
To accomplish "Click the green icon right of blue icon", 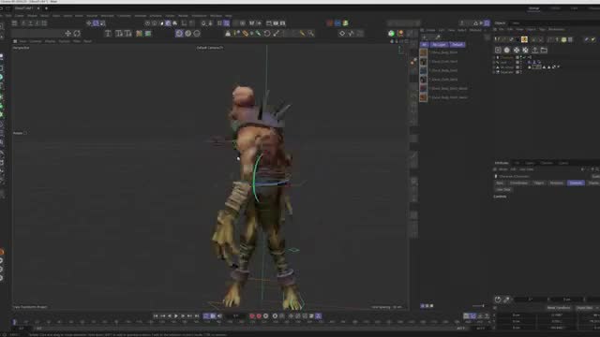I will tap(346, 23).
